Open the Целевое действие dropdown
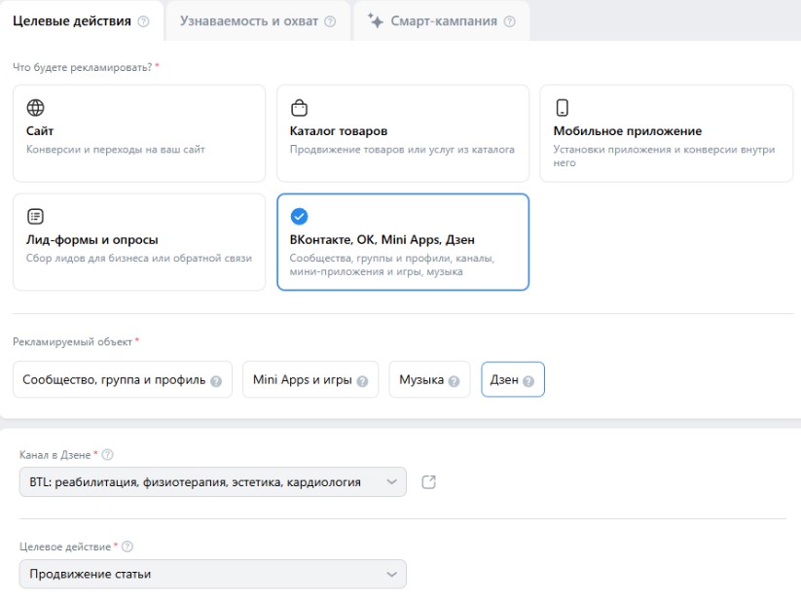801x600 pixels. pyautogui.click(x=212, y=574)
